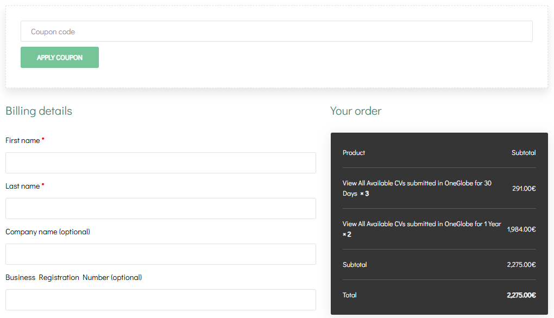Click the First name label text

tap(23, 140)
